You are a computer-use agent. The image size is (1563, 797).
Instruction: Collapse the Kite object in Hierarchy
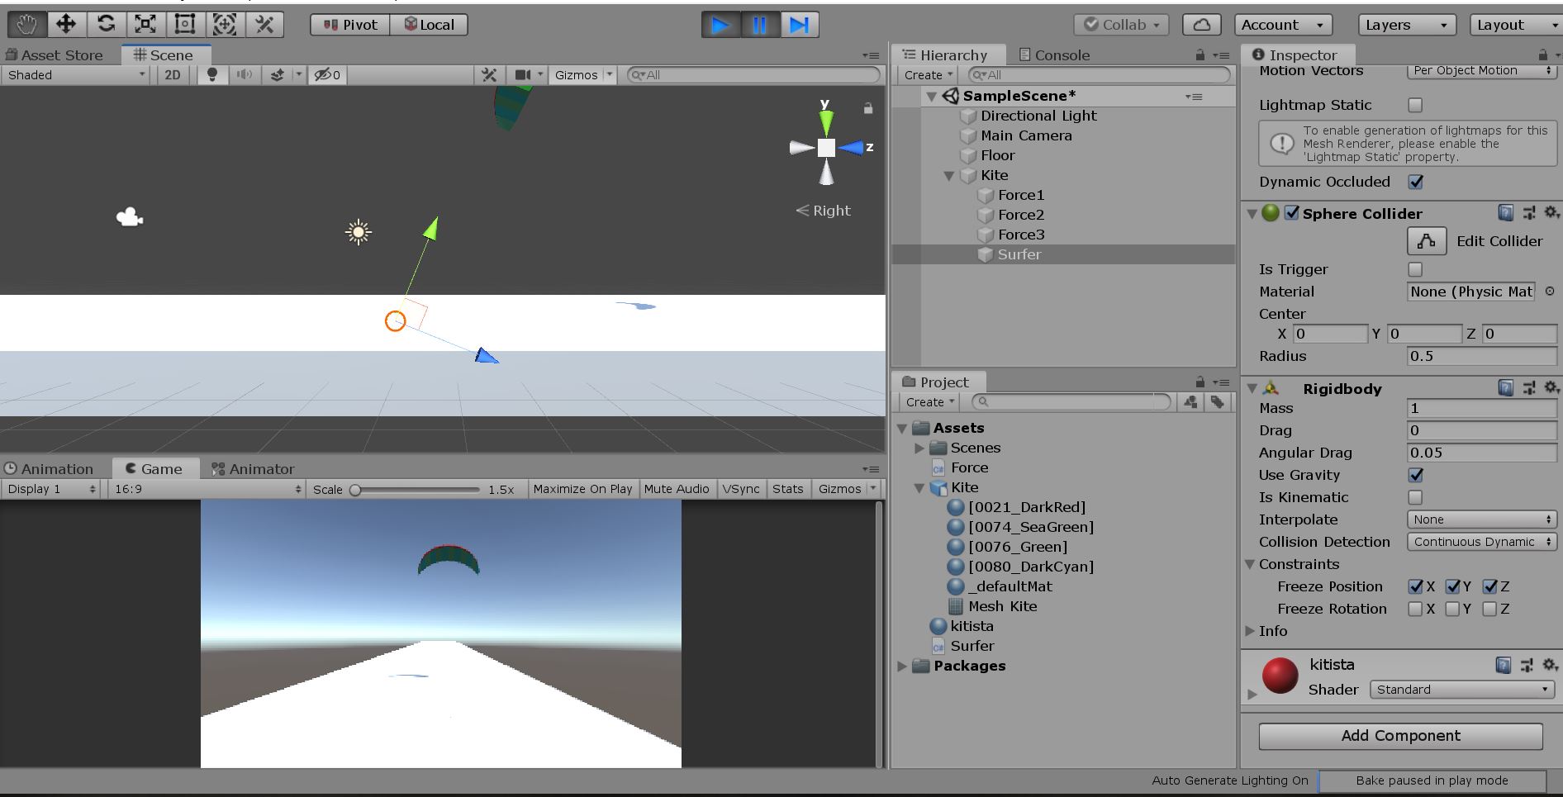(949, 176)
